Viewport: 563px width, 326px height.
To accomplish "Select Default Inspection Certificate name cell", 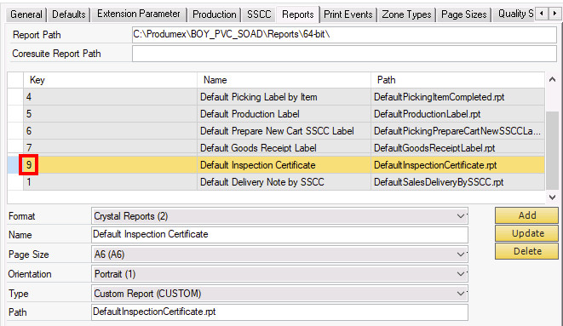I will click(284, 165).
